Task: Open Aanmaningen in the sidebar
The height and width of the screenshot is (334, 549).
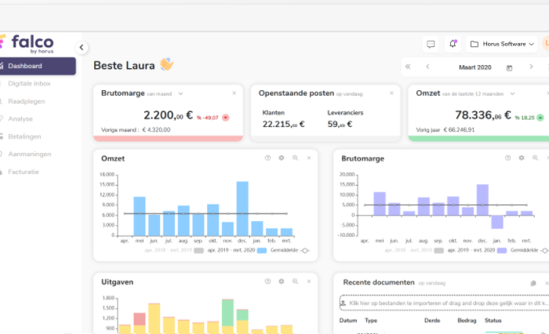Action: click(30, 154)
